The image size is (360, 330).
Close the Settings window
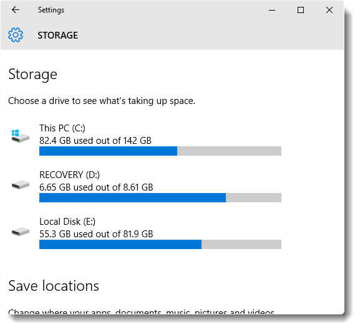pyautogui.click(x=329, y=10)
